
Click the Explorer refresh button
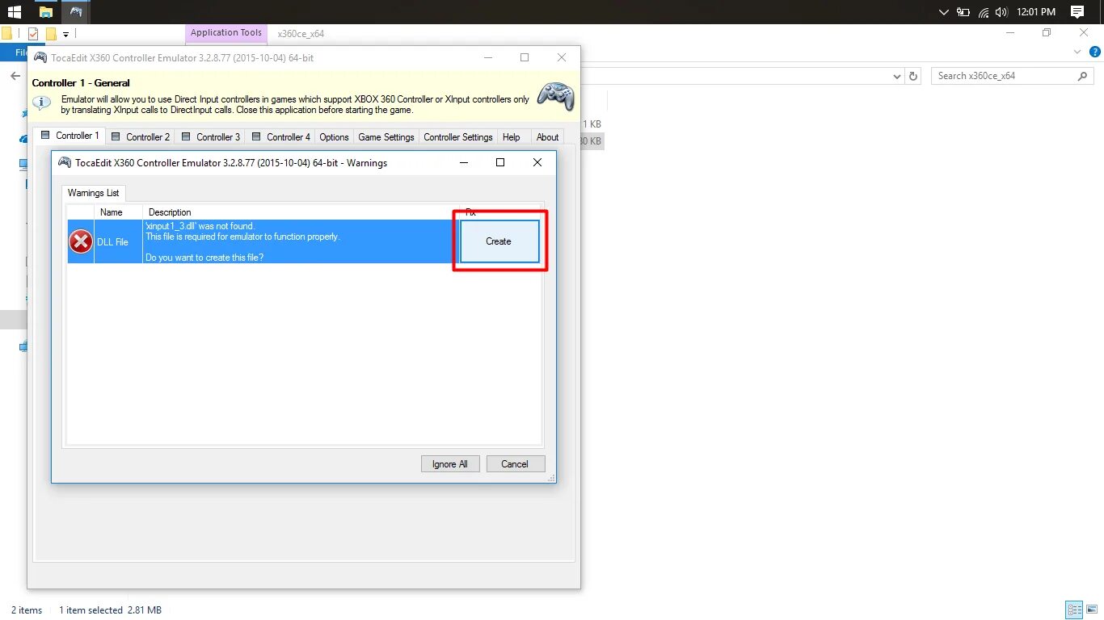914,77
